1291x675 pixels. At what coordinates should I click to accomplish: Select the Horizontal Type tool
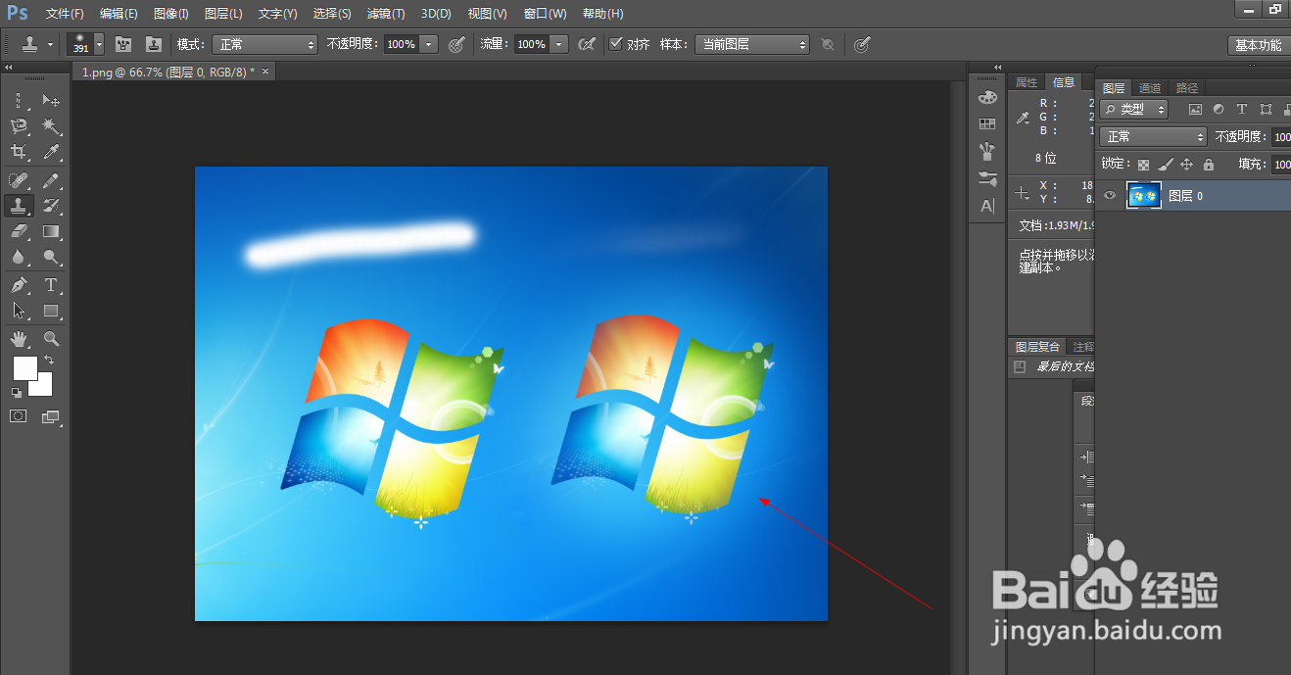pos(51,285)
